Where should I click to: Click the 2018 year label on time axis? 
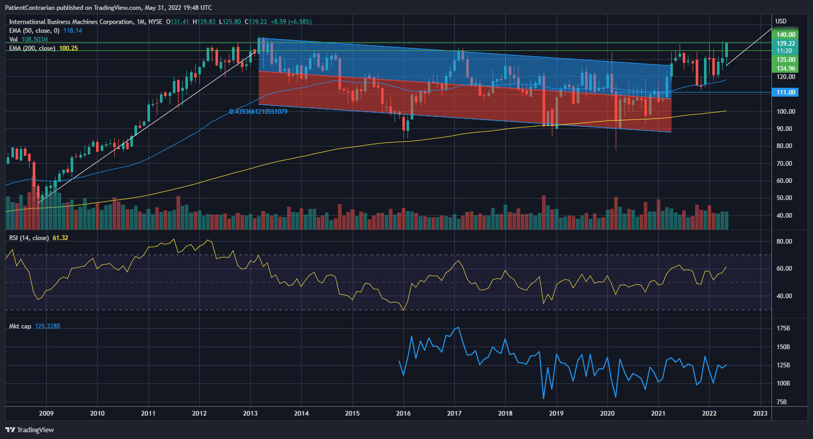(505, 414)
